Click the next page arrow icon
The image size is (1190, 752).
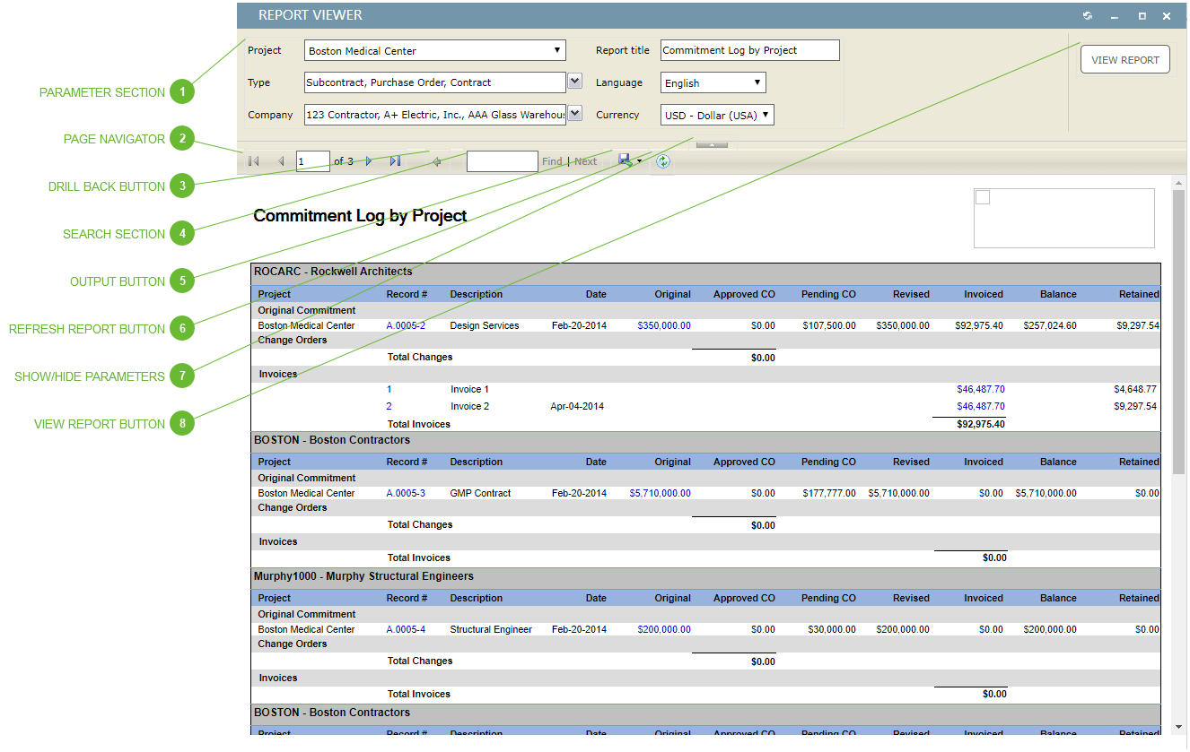click(369, 160)
